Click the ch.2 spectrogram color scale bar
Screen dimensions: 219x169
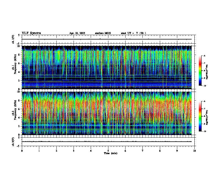[x=200, y=116]
